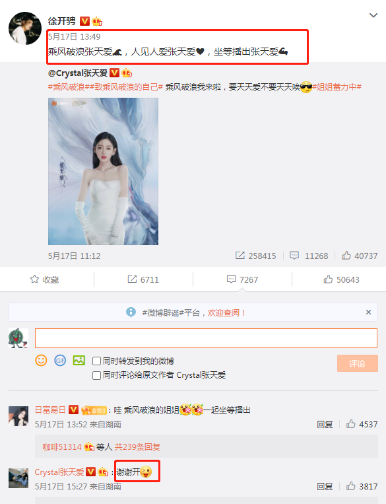Image resolution: width=386 pixels, height=504 pixels.
Task: Open the GIF picker icon
Action: [x=60, y=360]
